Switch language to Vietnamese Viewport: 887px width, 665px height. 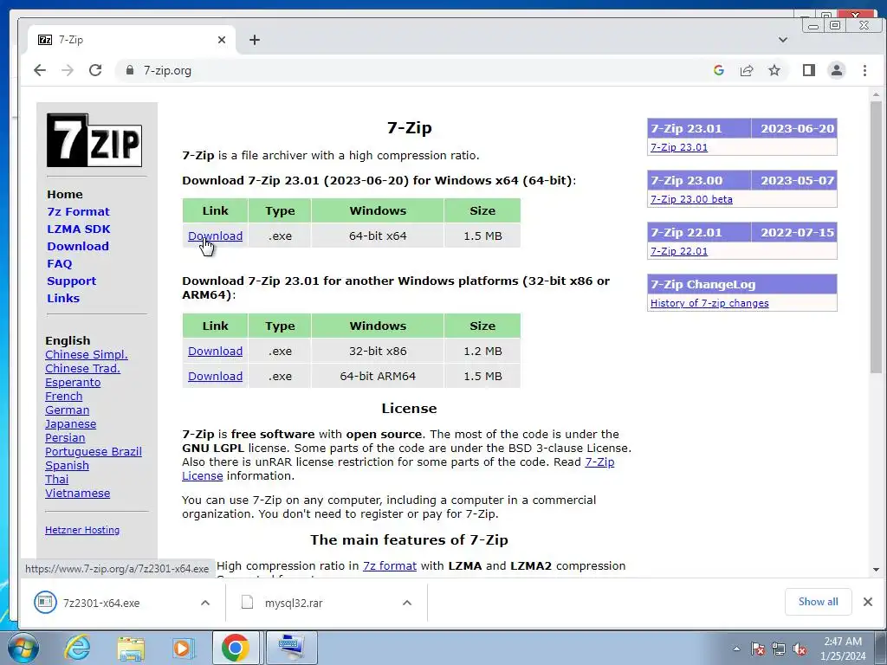click(77, 493)
